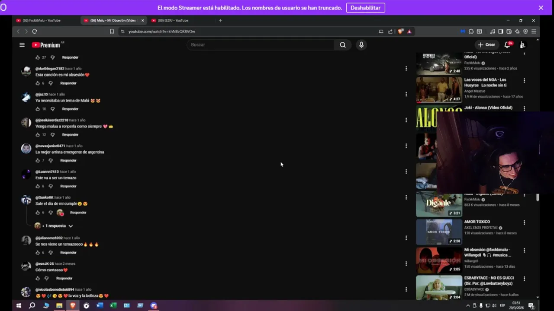554x311 pixels.
Task: Like the comment by @darthlogan2182
Action: click(38, 83)
